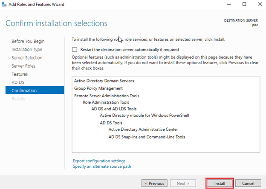Go to the AD DS step

(x=18, y=82)
